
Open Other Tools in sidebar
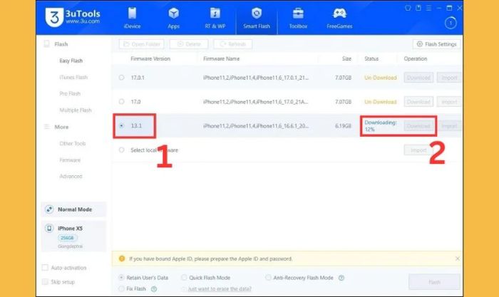tap(73, 143)
